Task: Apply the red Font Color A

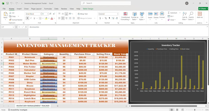Action: [52, 18]
